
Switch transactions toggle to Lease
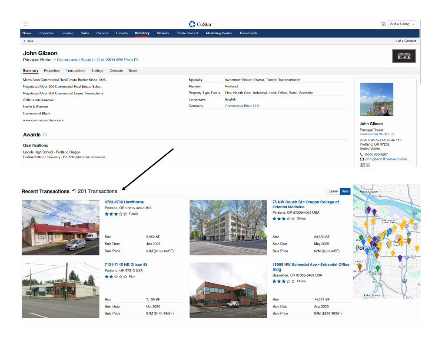pos(333,191)
